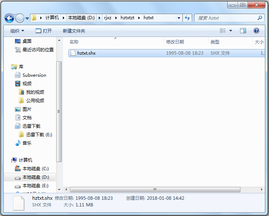
Task: Sort by the 名称 column header
Action: [74, 42]
